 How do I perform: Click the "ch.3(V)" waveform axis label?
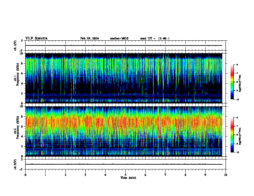pos(15,164)
